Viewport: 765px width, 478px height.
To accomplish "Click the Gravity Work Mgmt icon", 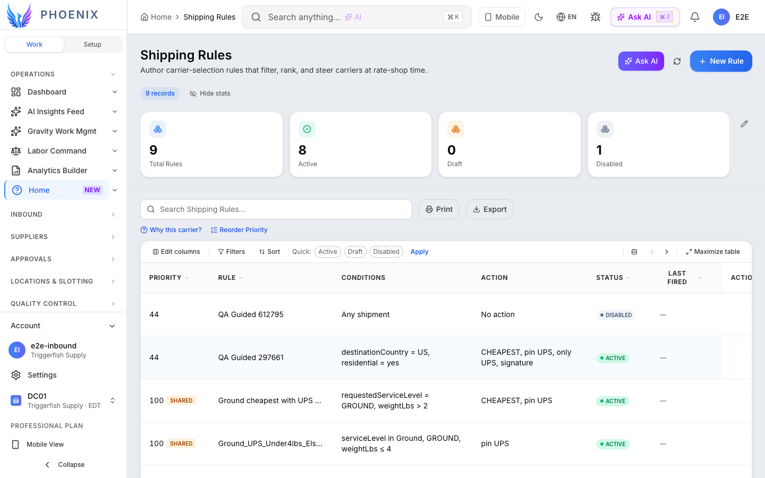I will 16,131.
